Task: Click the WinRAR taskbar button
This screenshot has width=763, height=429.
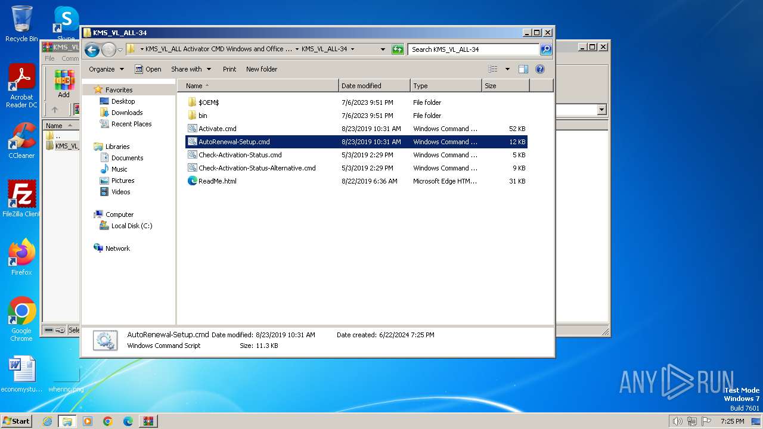Action: tap(148, 421)
